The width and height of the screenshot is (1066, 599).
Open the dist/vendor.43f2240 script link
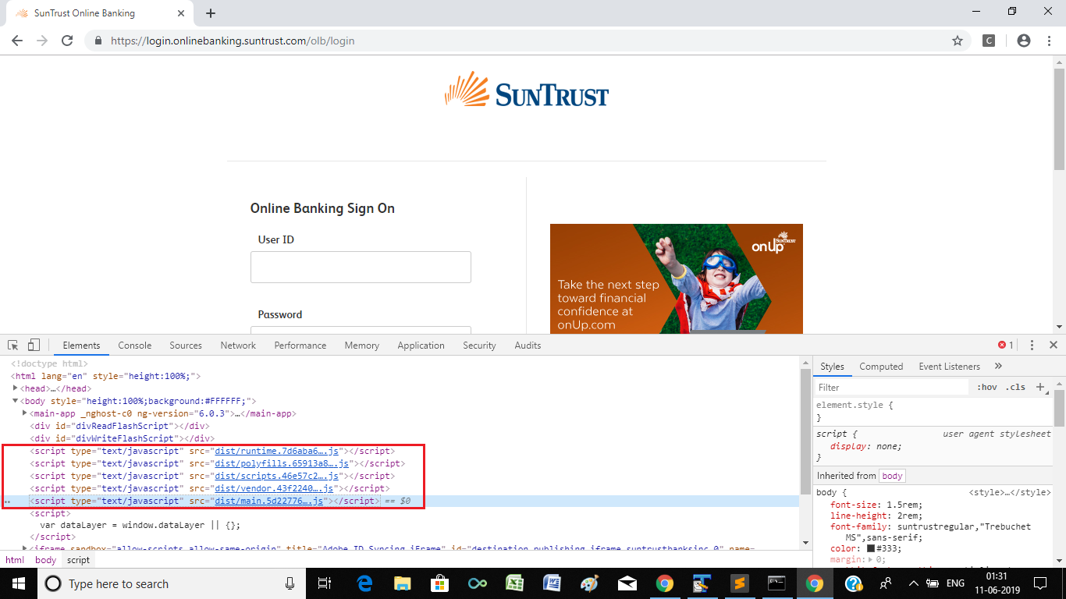275,488
